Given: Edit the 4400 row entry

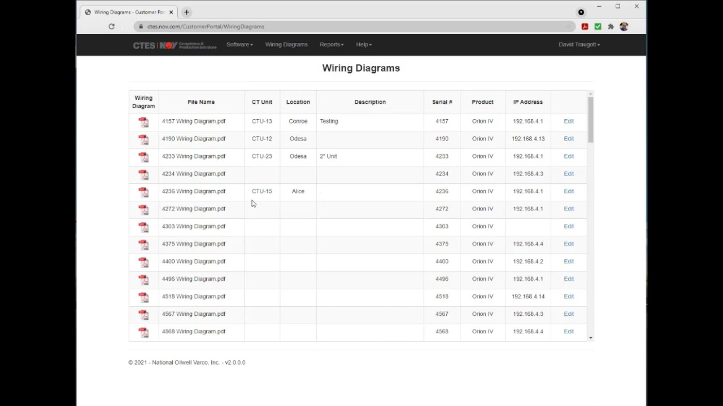Looking at the screenshot, I should (x=569, y=261).
